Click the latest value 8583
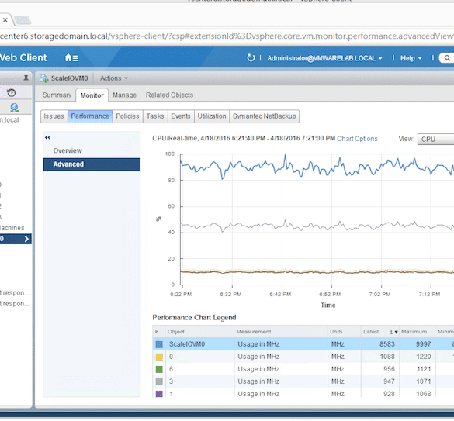454x421 pixels. (x=387, y=344)
